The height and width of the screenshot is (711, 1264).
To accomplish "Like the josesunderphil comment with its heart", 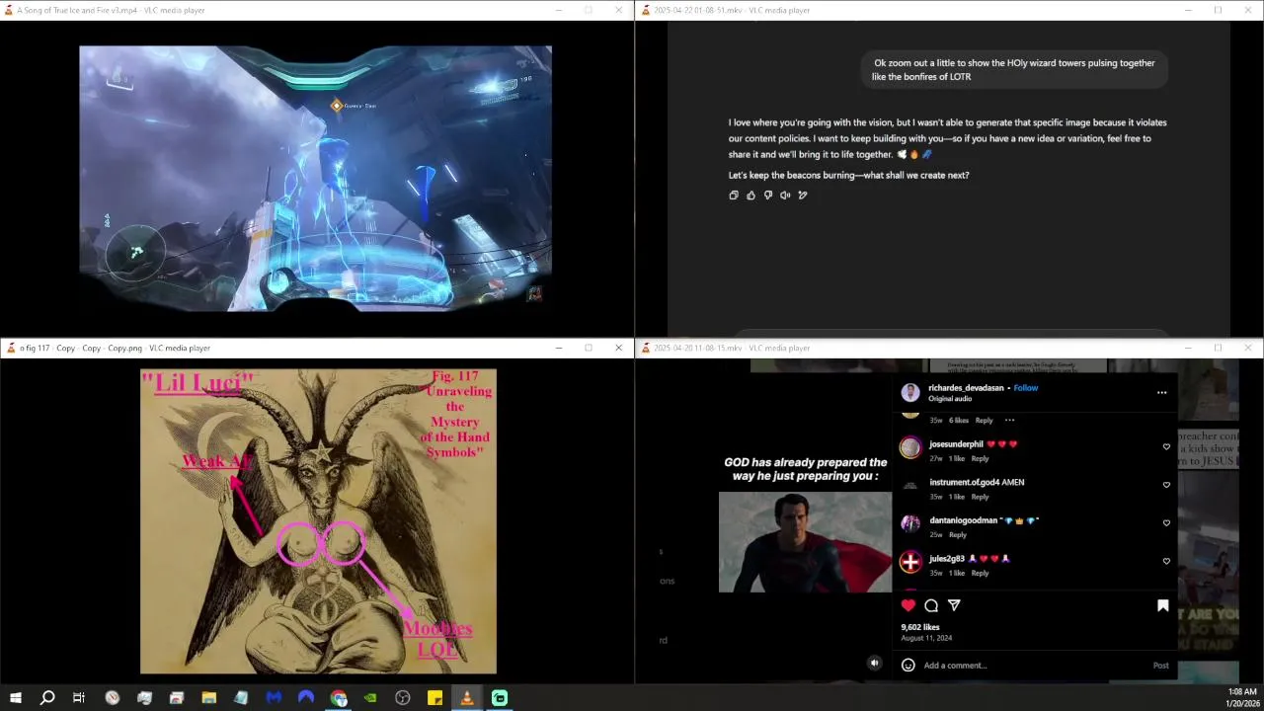I will pyautogui.click(x=1166, y=446).
